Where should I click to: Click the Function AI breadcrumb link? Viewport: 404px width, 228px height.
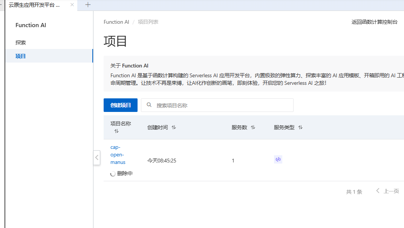point(116,22)
